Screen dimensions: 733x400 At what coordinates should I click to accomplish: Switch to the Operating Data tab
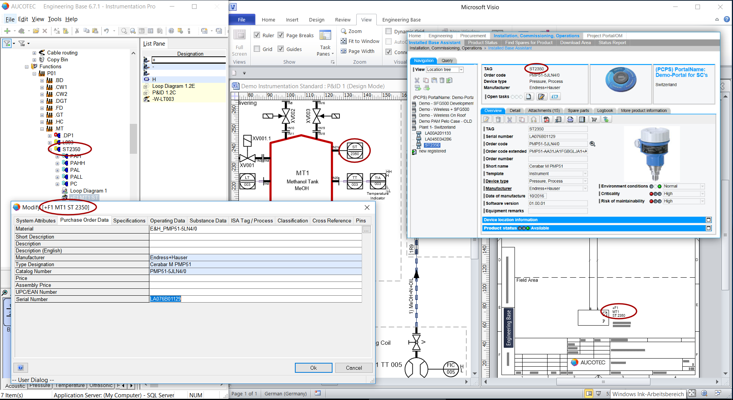(x=167, y=221)
